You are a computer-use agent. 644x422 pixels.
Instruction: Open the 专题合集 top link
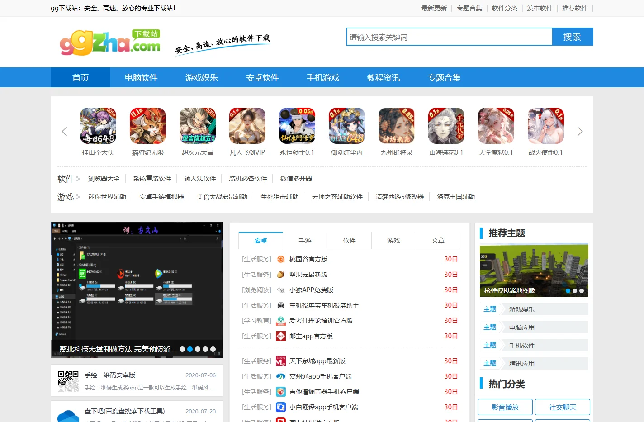point(469,8)
